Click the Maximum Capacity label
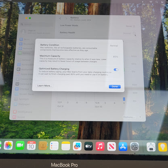 pos(50,56)
